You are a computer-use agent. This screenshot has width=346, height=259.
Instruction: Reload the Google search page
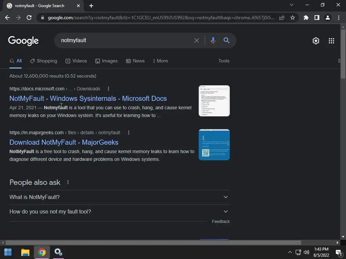[29, 18]
